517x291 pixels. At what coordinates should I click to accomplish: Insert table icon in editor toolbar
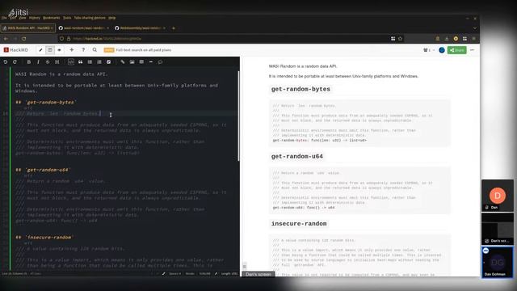click(x=141, y=61)
